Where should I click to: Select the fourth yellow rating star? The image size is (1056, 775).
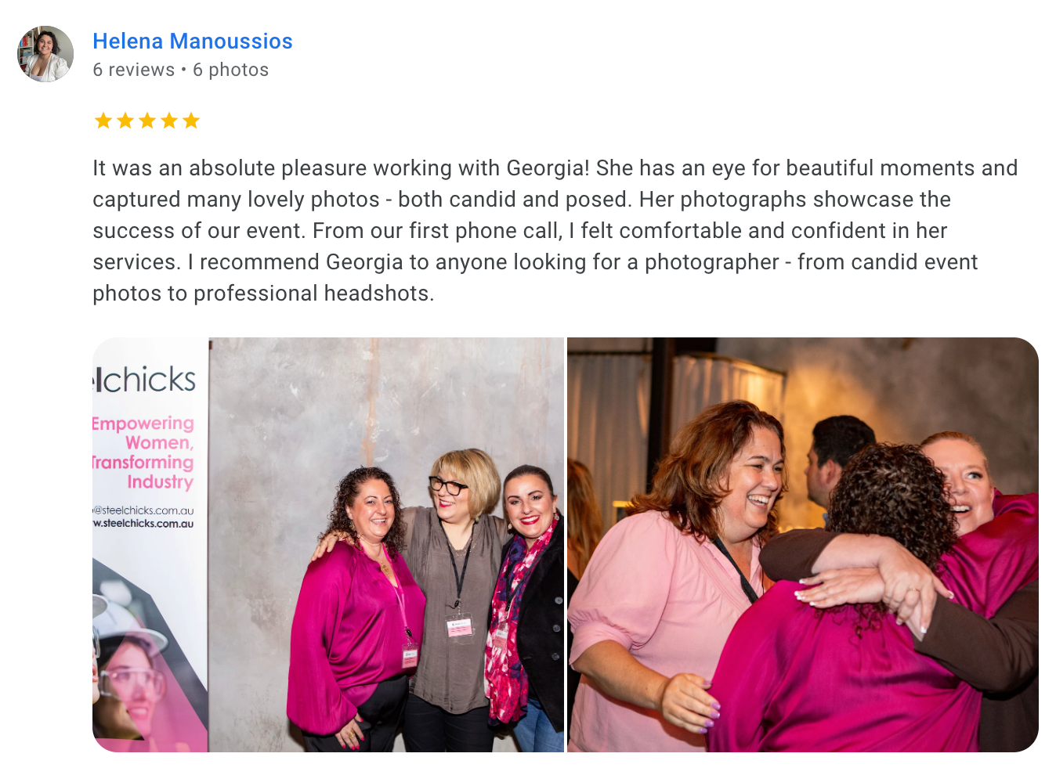tap(168, 121)
